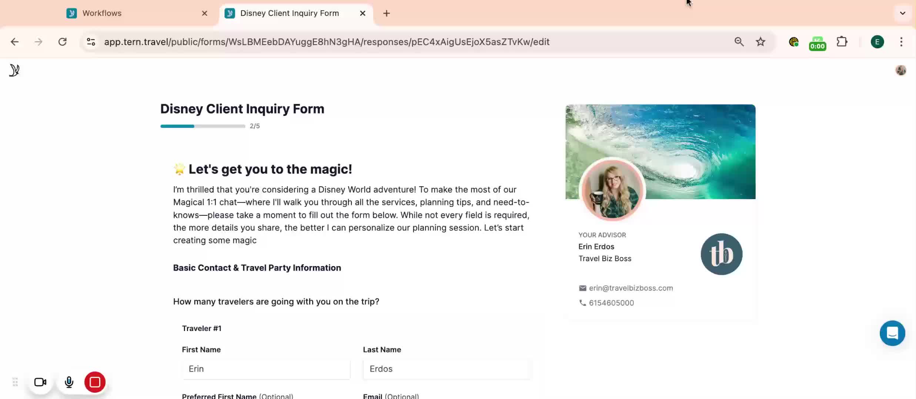The image size is (916, 399).
Task: Click the Travel Biz Boss tb logo
Action: (722, 254)
